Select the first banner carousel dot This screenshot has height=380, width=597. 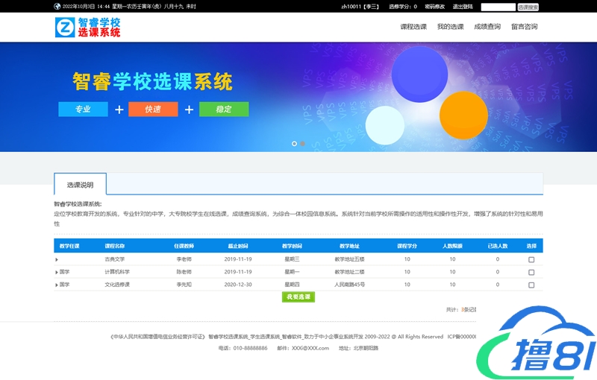click(x=294, y=144)
